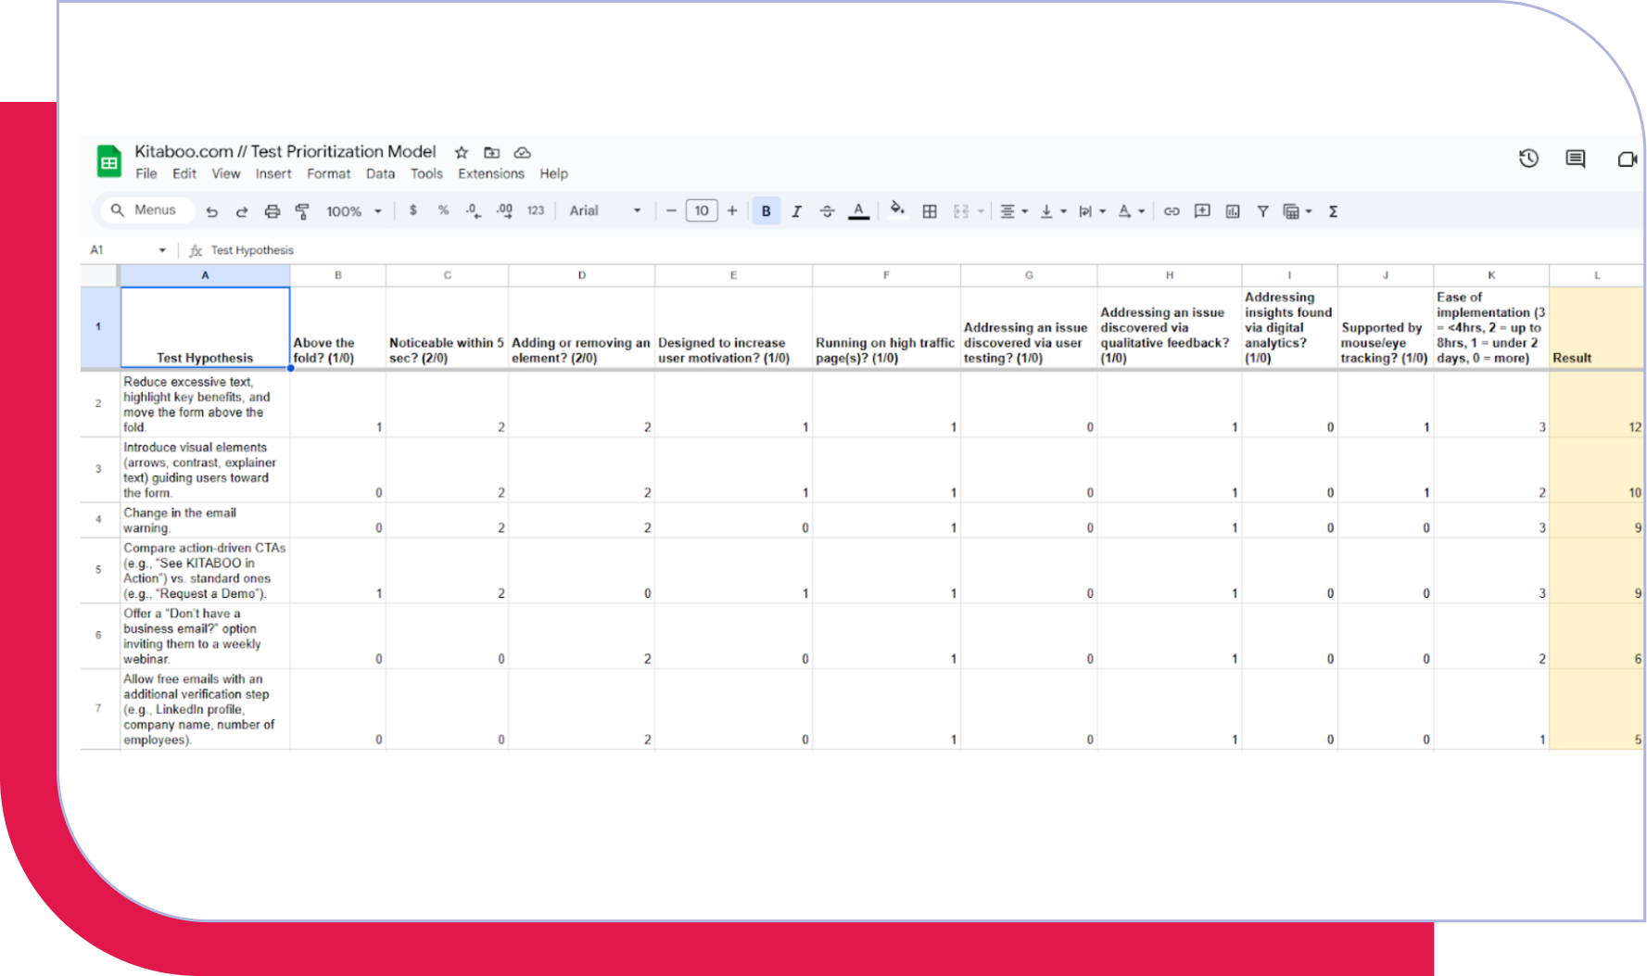Check the cloud save status icon

click(x=523, y=153)
